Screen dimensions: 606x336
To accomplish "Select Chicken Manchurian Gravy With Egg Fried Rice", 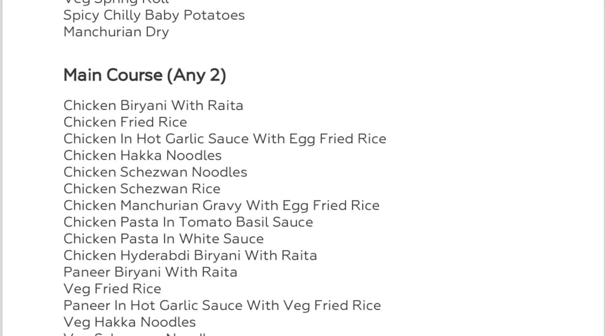I will coord(222,206).
